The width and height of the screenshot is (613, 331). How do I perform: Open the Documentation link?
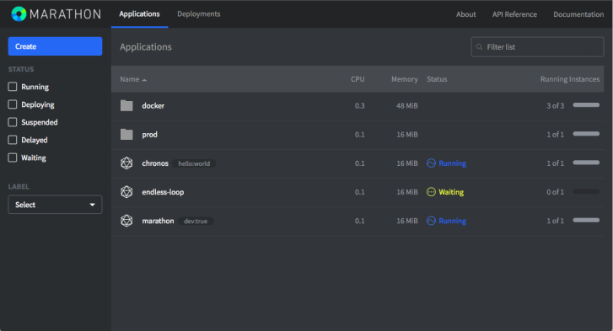click(578, 14)
